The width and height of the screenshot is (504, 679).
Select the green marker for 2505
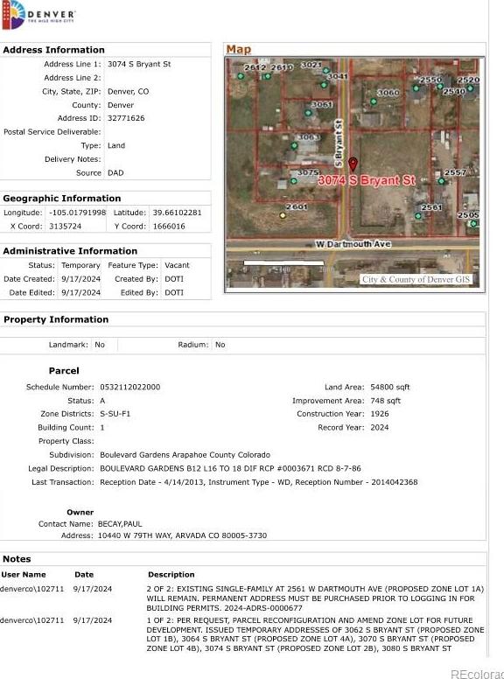coord(473,223)
